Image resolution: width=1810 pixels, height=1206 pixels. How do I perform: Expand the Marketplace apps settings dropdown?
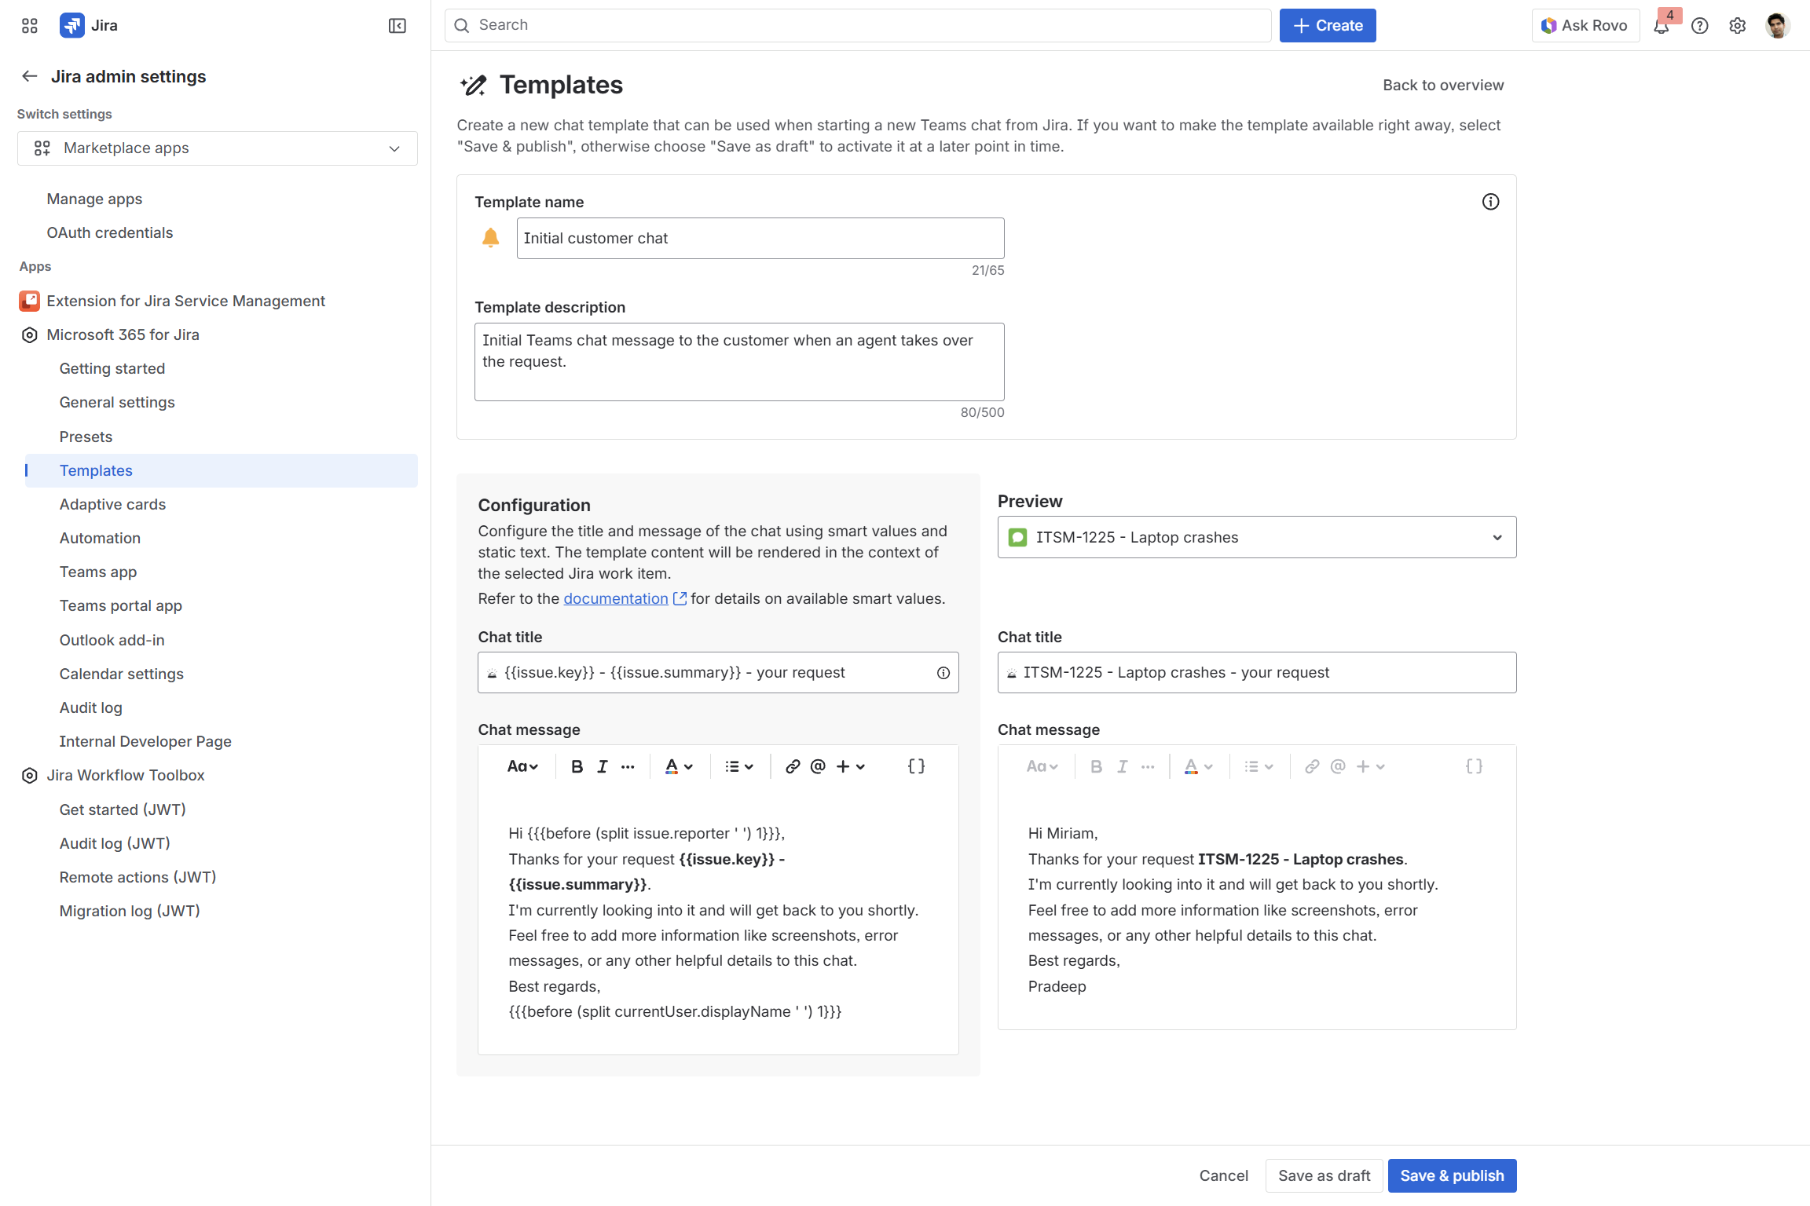click(218, 148)
